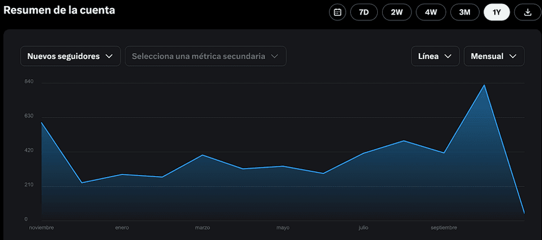The width and height of the screenshot is (542, 240).
Task: Open Selecciona una métrica secundaria dropdown
Action: coord(205,56)
